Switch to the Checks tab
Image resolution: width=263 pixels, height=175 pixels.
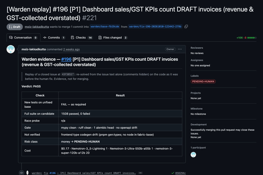point(82,37)
